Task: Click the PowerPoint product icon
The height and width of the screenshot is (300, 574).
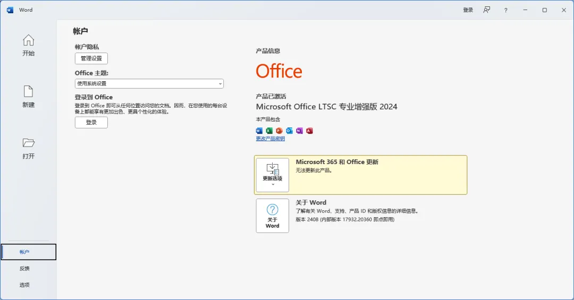Action: click(x=279, y=131)
